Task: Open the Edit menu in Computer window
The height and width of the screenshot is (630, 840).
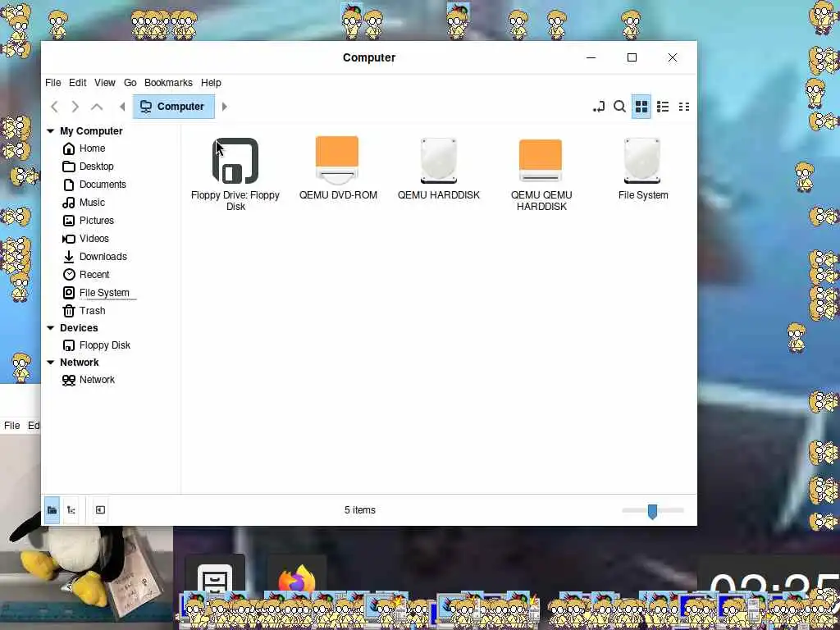Action: point(78,83)
